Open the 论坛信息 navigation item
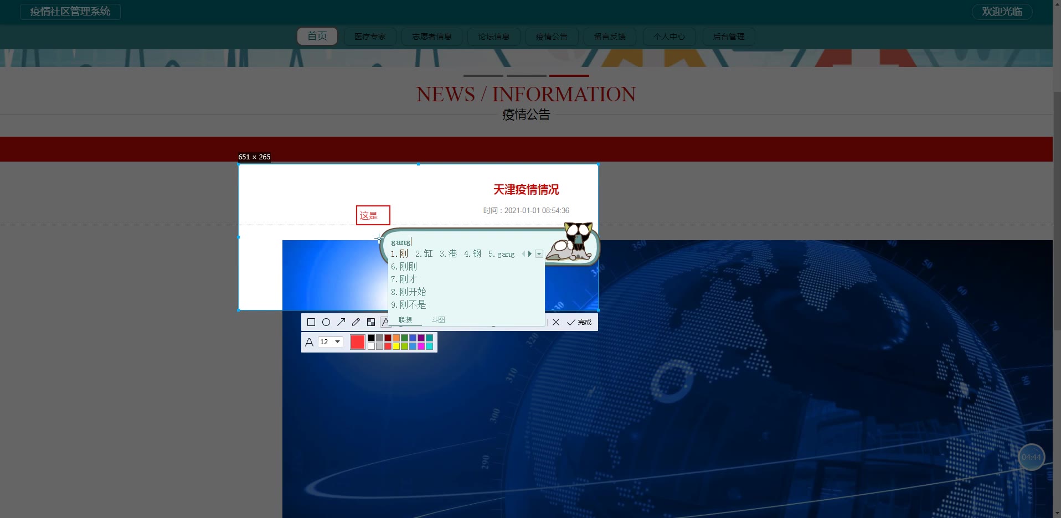 494,37
